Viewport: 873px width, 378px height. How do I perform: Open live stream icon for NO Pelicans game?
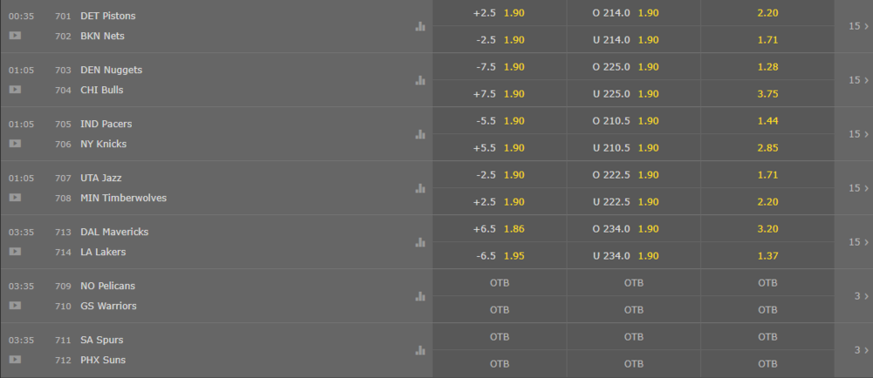(x=15, y=306)
